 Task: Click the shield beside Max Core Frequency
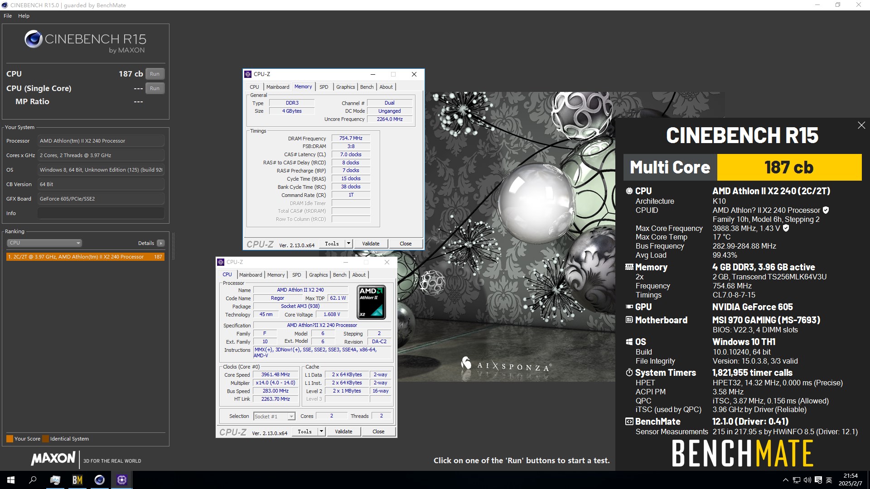tap(786, 228)
